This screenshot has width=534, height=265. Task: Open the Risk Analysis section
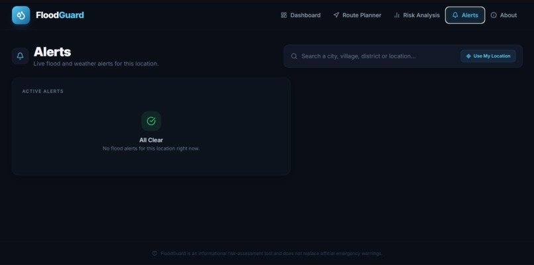pyautogui.click(x=417, y=15)
